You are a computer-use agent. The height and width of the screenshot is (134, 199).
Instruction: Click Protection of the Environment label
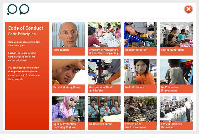coord(135,125)
